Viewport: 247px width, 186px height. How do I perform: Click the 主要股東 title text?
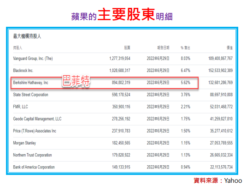point(126,14)
